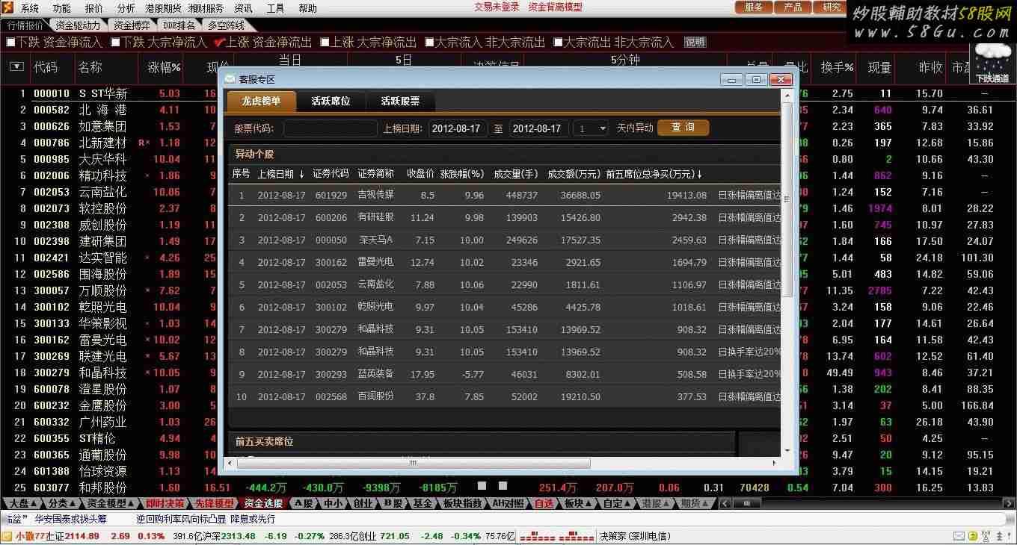Tick the 大宗流出 非大宗流入 checkbox
The height and width of the screenshot is (545, 1017).
[x=558, y=43]
